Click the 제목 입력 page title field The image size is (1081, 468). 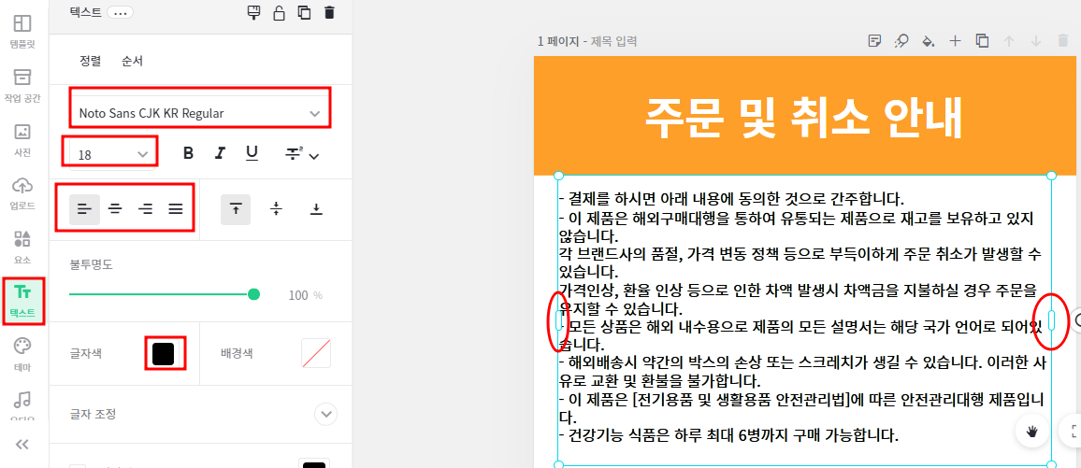pos(613,41)
